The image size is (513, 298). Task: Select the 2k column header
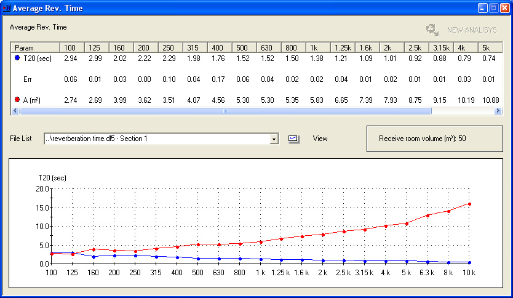coord(392,48)
